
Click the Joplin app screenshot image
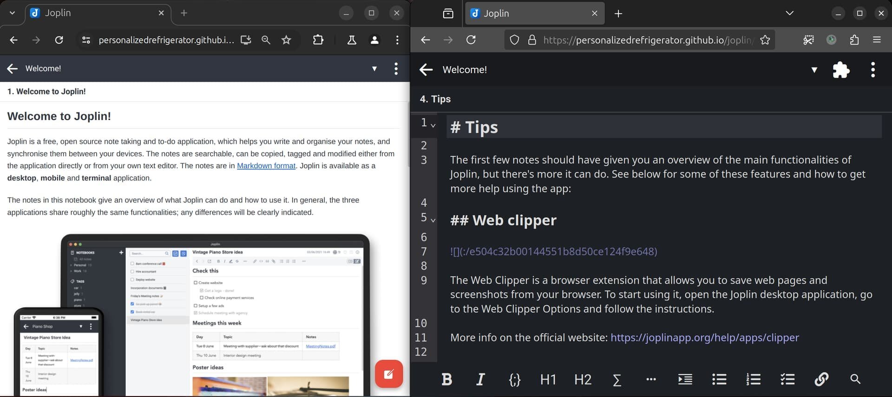pyautogui.click(x=192, y=314)
